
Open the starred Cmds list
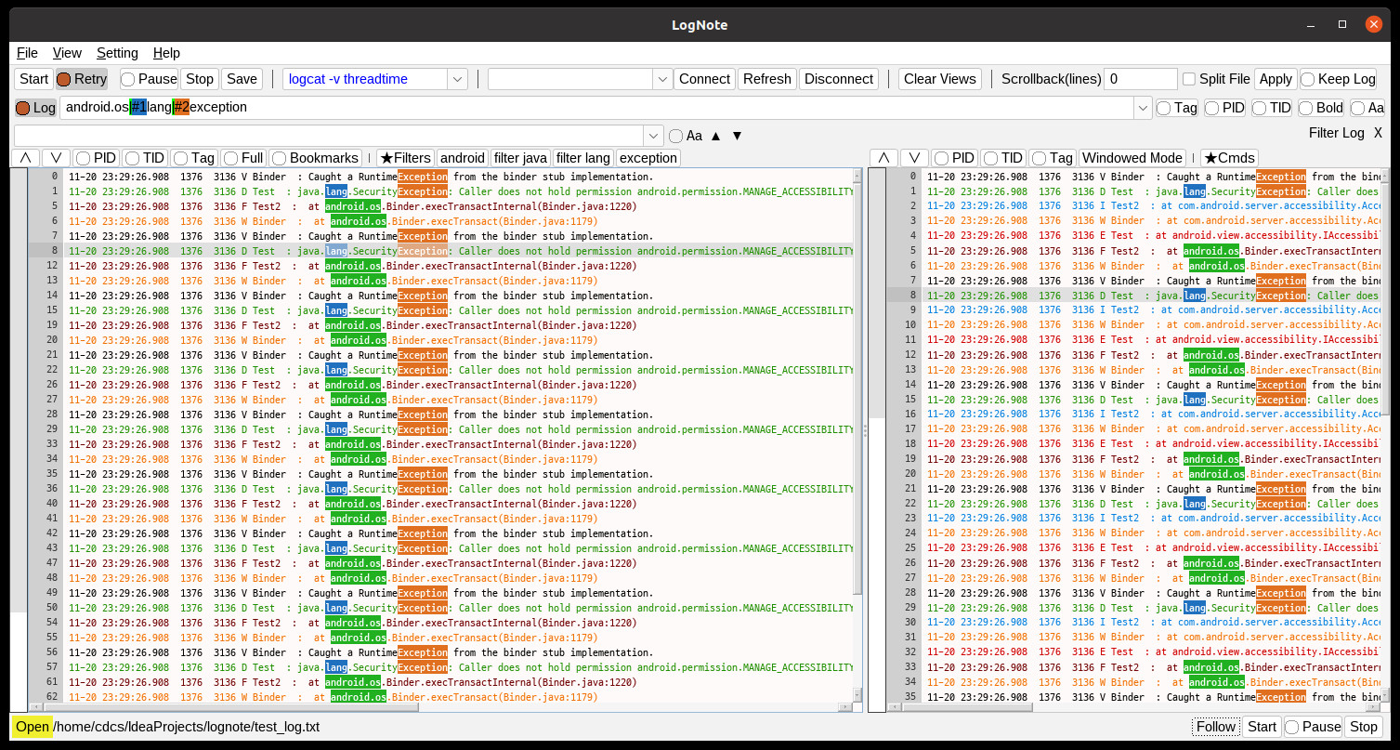(1229, 158)
